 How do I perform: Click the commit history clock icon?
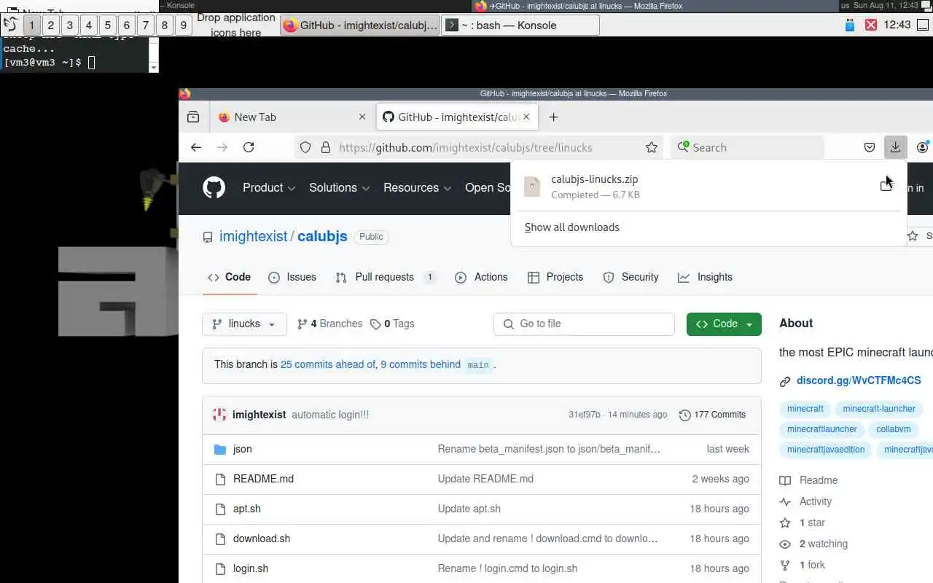(x=684, y=415)
